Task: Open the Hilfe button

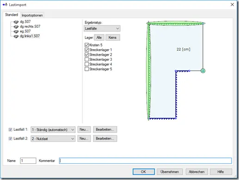Action: [x=221, y=172]
